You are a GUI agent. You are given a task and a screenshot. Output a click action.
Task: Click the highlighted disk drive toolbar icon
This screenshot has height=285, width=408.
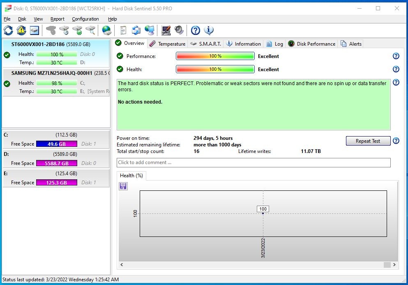35,30
